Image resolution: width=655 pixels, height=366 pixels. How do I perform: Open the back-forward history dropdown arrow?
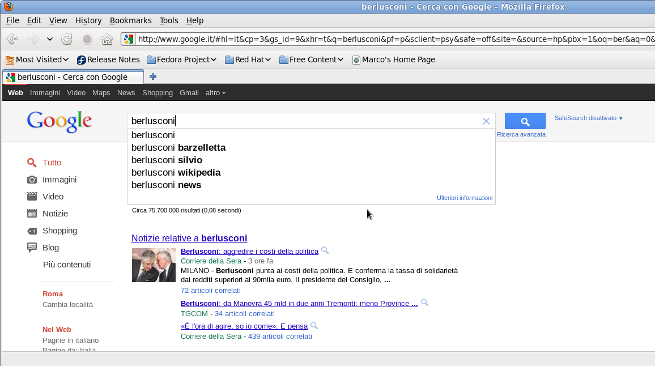pos(50,39)
